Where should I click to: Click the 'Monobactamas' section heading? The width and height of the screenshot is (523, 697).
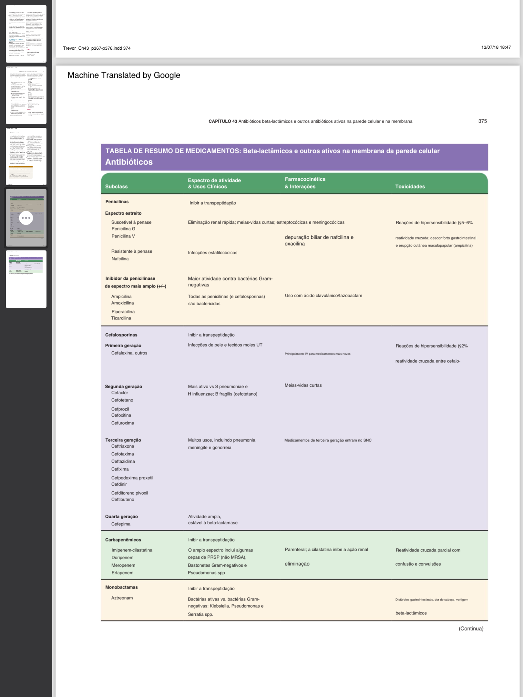tap(121, 587)
